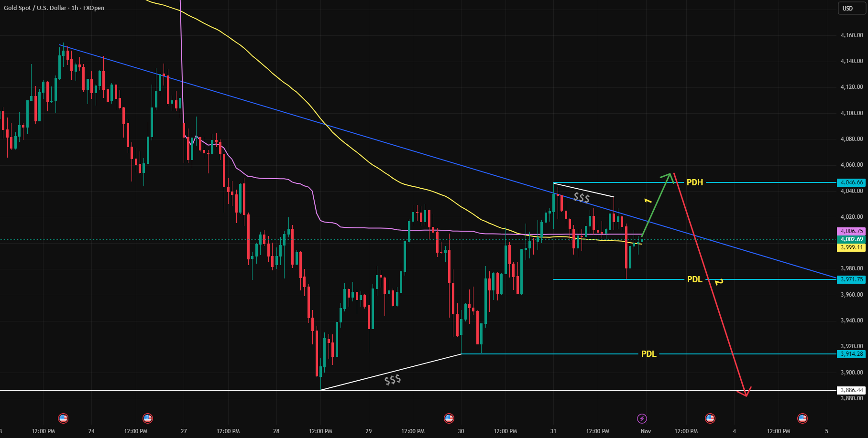Image resolution: width=868 pixels, height=438 pixels.
Task: Click the 4,060.00 price axis value
Action: (852, 165)
